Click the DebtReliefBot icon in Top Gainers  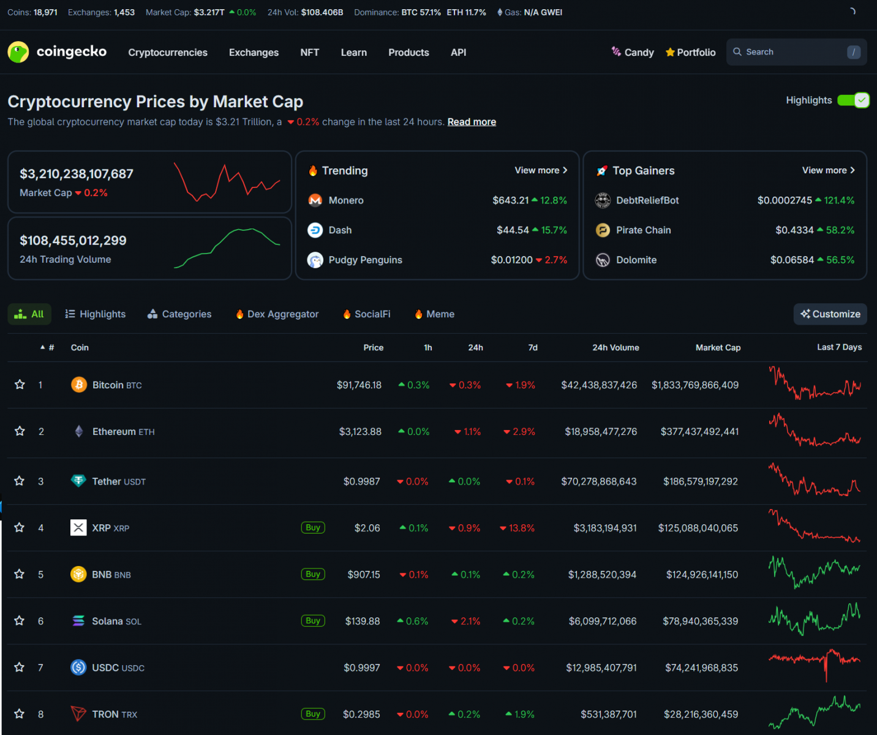[x=603, y=200]
